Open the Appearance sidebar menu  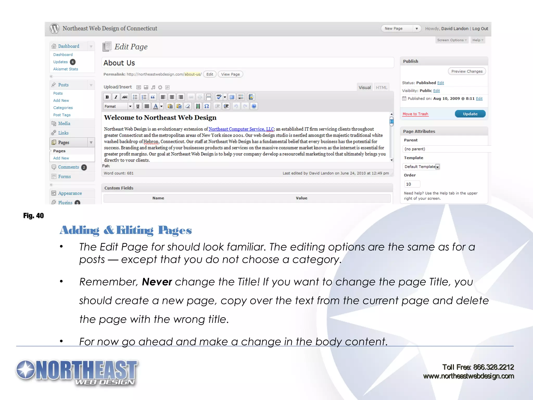coord(70,193)
